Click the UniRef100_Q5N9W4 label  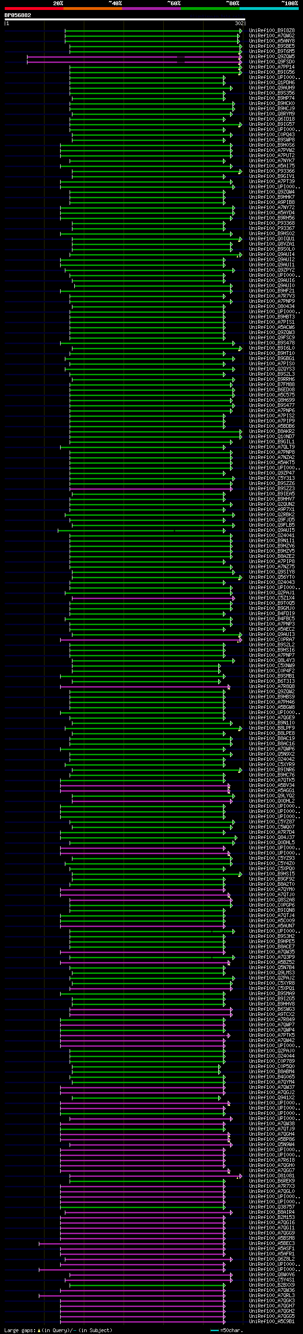pyautogui.click(x=272, y=1145)
